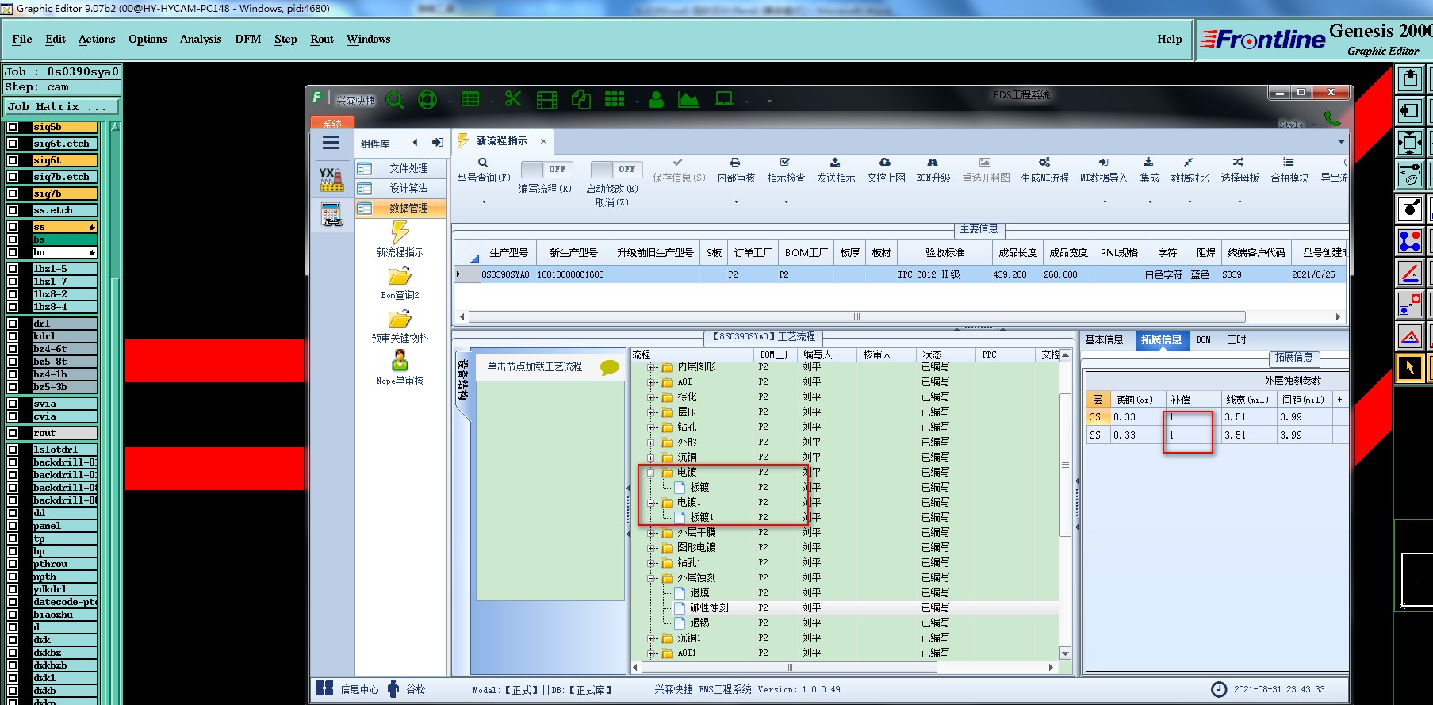The width and height of the screenshot is (1433, 705).
Task: Click the 合拼模块 list button
Action: [x=1289, y=171]
